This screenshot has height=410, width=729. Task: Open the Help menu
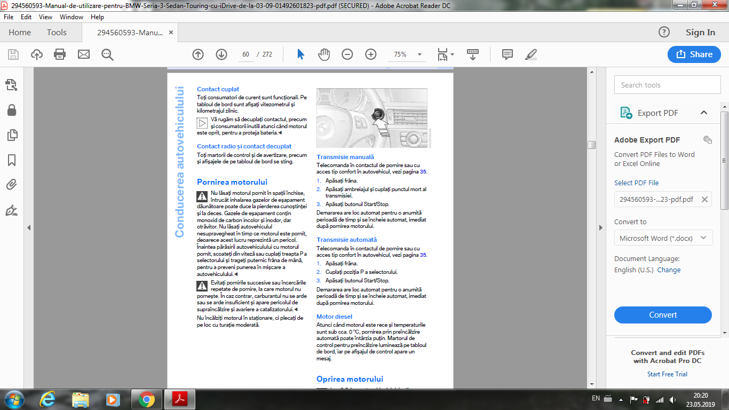coord(97,17)
